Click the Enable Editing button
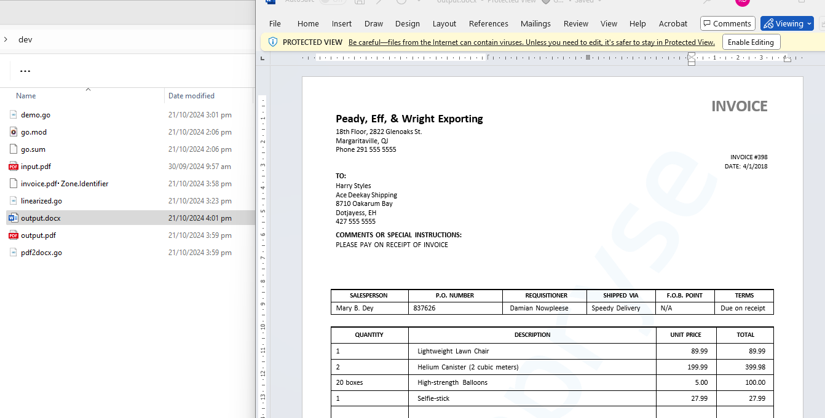825x418 pixels. coord(751,42)
